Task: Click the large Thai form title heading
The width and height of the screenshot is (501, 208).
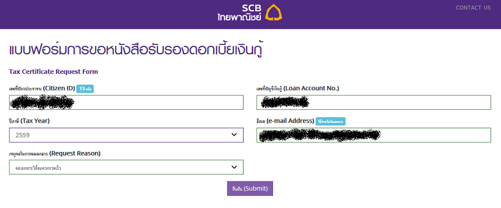Action: coord(138,51)
